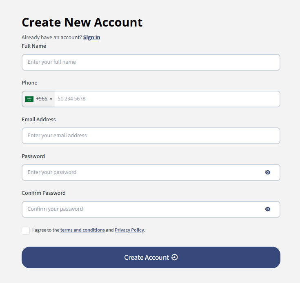Open the Privacy Policy link
300x283 pixels.
point(129,230)
